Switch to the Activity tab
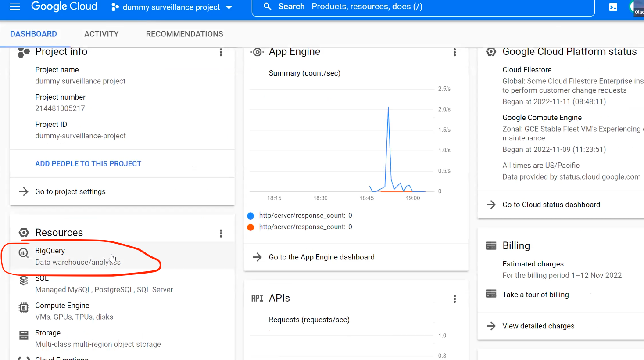Image resolution: width=644 pixels, height=360 pixels. coord(101,34)
